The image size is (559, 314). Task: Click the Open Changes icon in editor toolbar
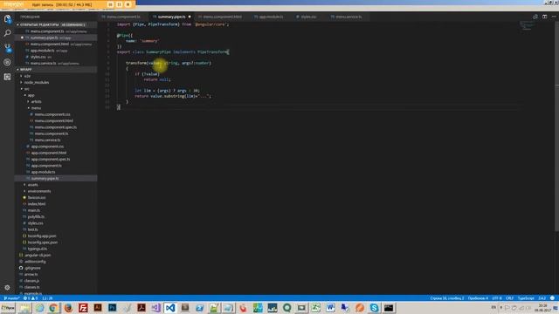point(535,17)
